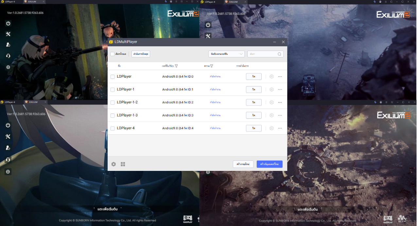Check the LDPlayer-1 row checkbox
This screenshot has height=226, width=417.
click(113, 90)
